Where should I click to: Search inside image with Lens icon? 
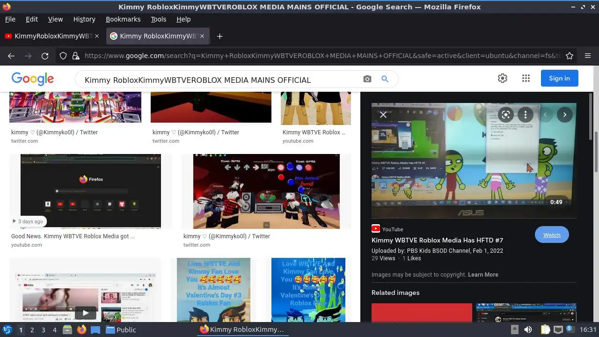(505, 115)
